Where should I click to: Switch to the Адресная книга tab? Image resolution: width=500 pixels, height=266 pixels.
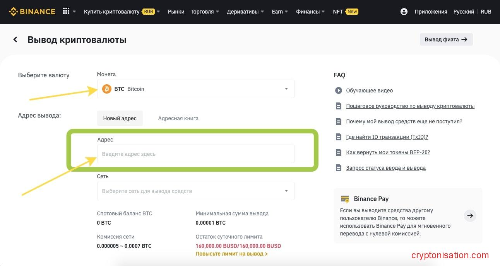[178, 118]
